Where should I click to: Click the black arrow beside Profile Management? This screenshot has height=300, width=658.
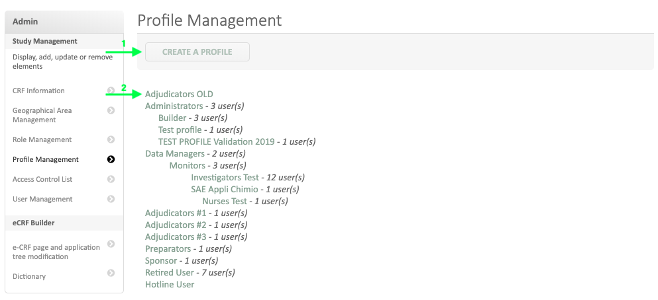[x=111, y=159]
